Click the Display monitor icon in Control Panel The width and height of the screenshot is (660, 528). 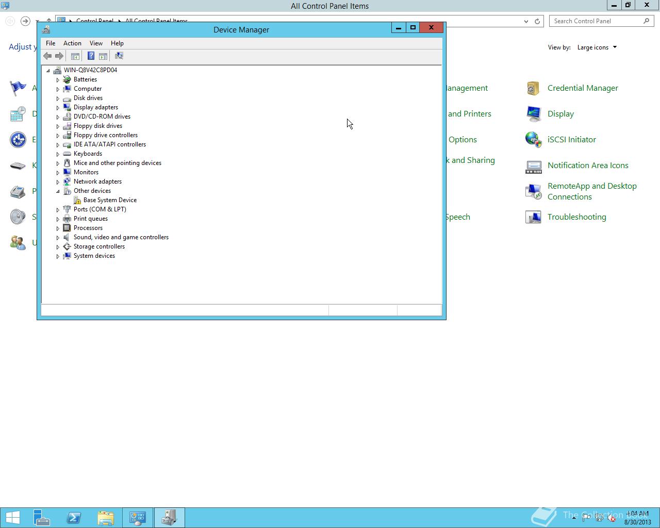coord(533,114)
